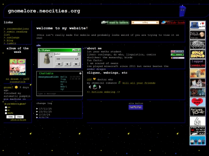Click the webring globe icon
The image size is (209, 156).
pyautogui.click(x=95, y=87)
